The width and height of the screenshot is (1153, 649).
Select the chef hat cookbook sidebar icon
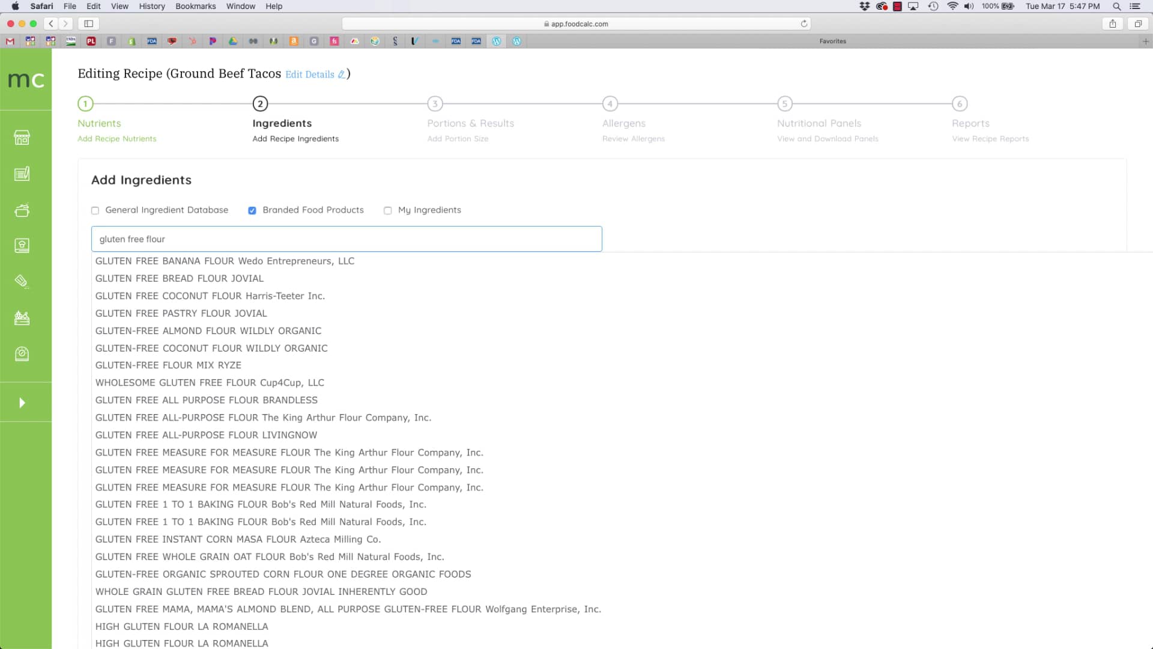tap(22, 246)
